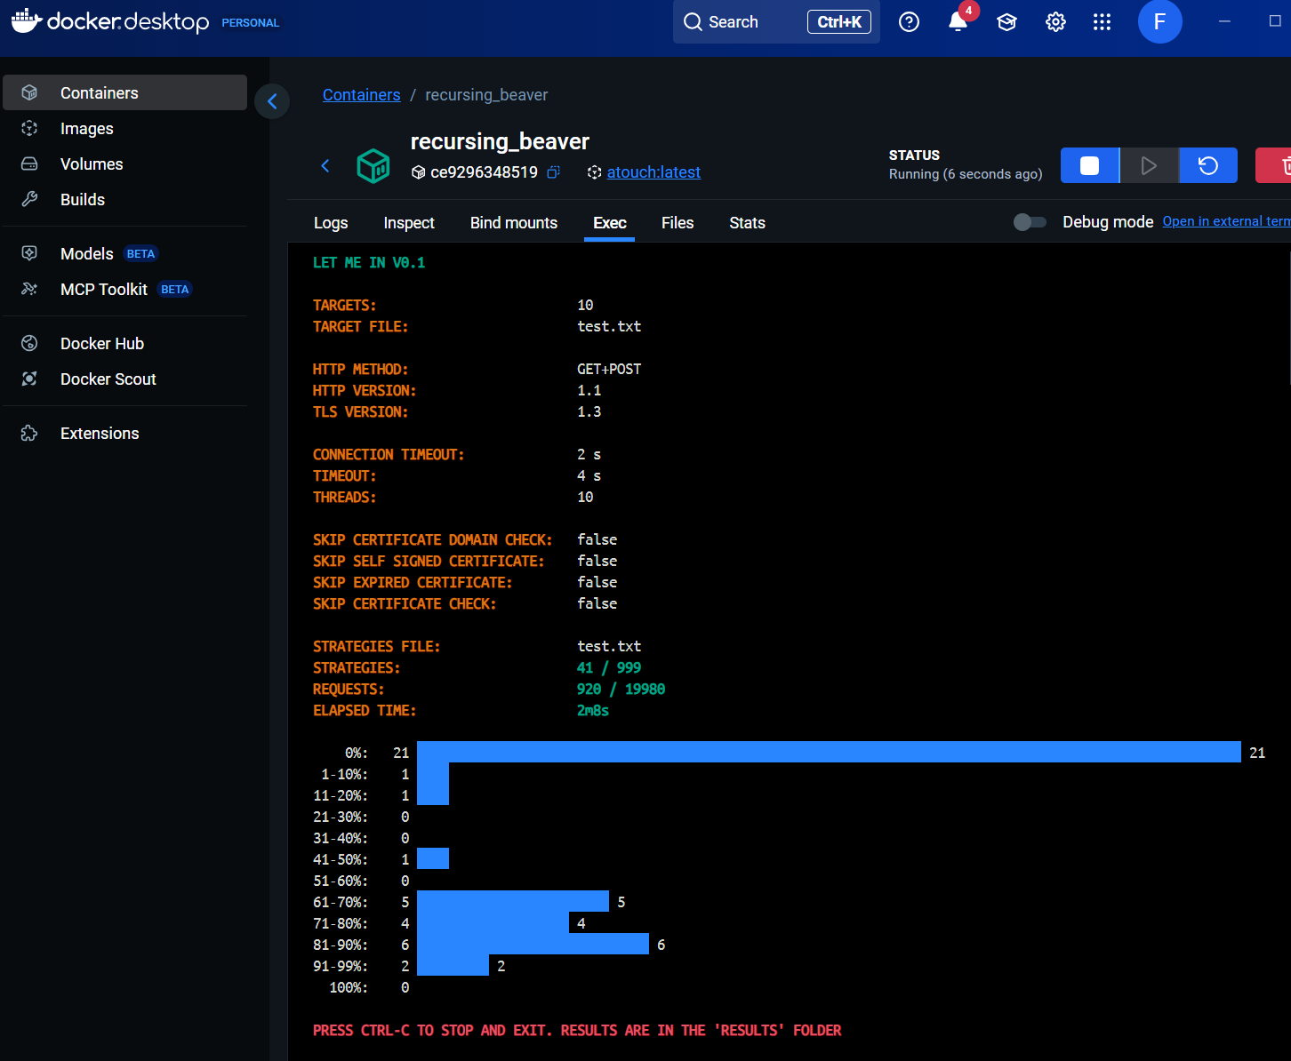Click the 81-90% histogram bar
This screenshot has height=1061, width=1291.
click(x=533, y=944)
